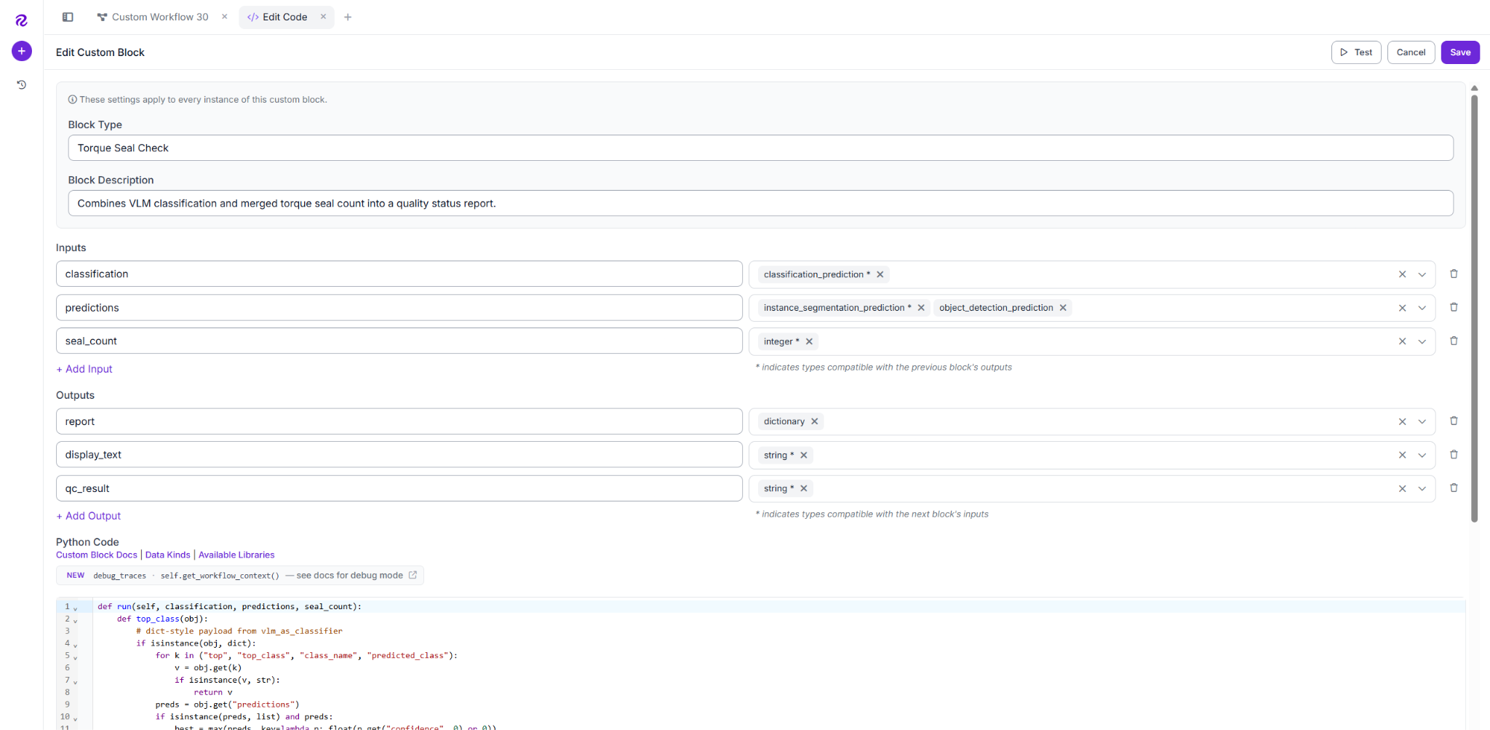Clear all types for report output
The height and width of the screenshot is (730, 1490).
1402,421
